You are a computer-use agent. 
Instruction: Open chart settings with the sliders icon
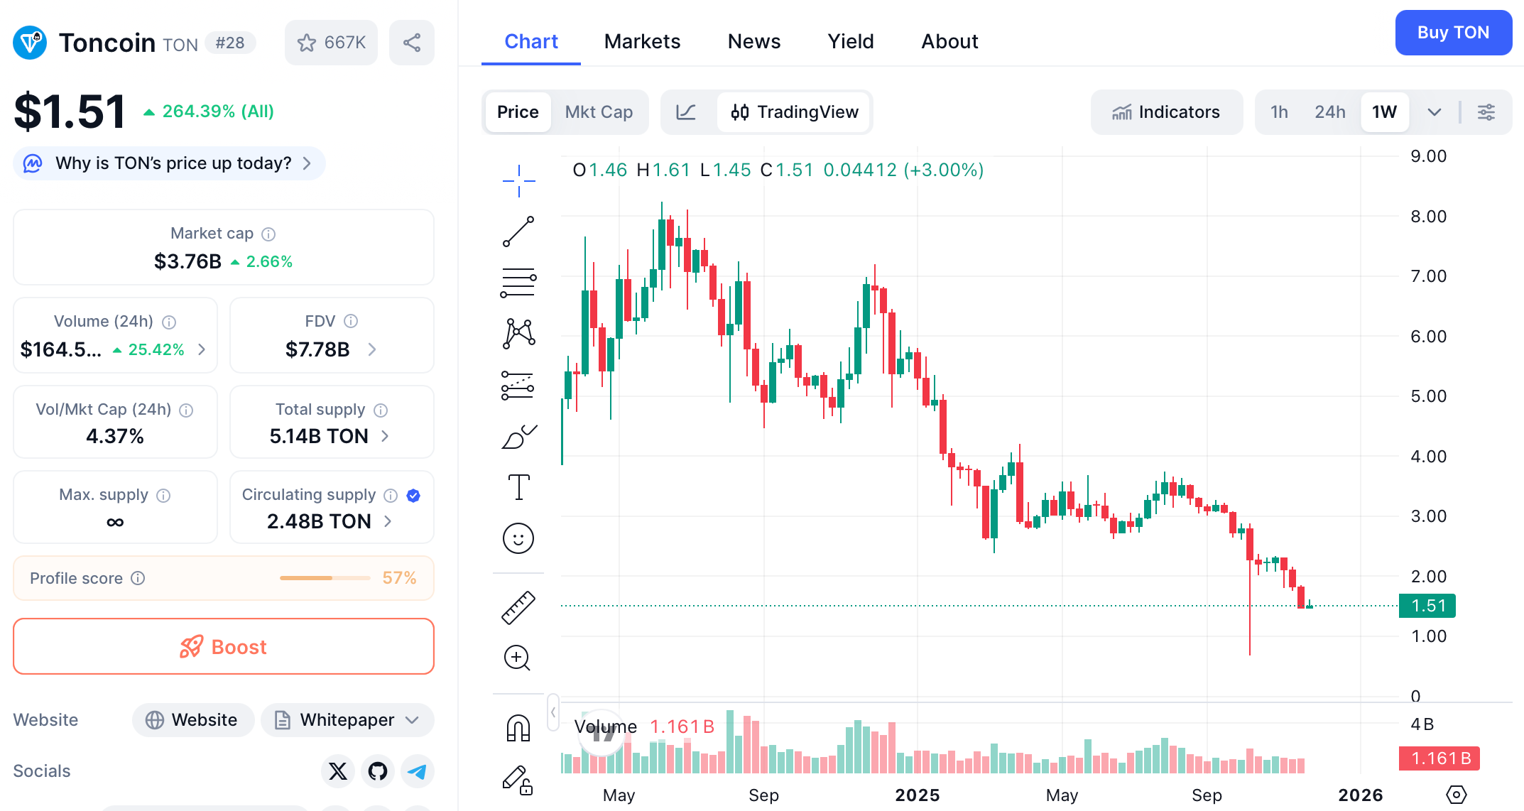pyautogui.click(x=1486, y=111)
